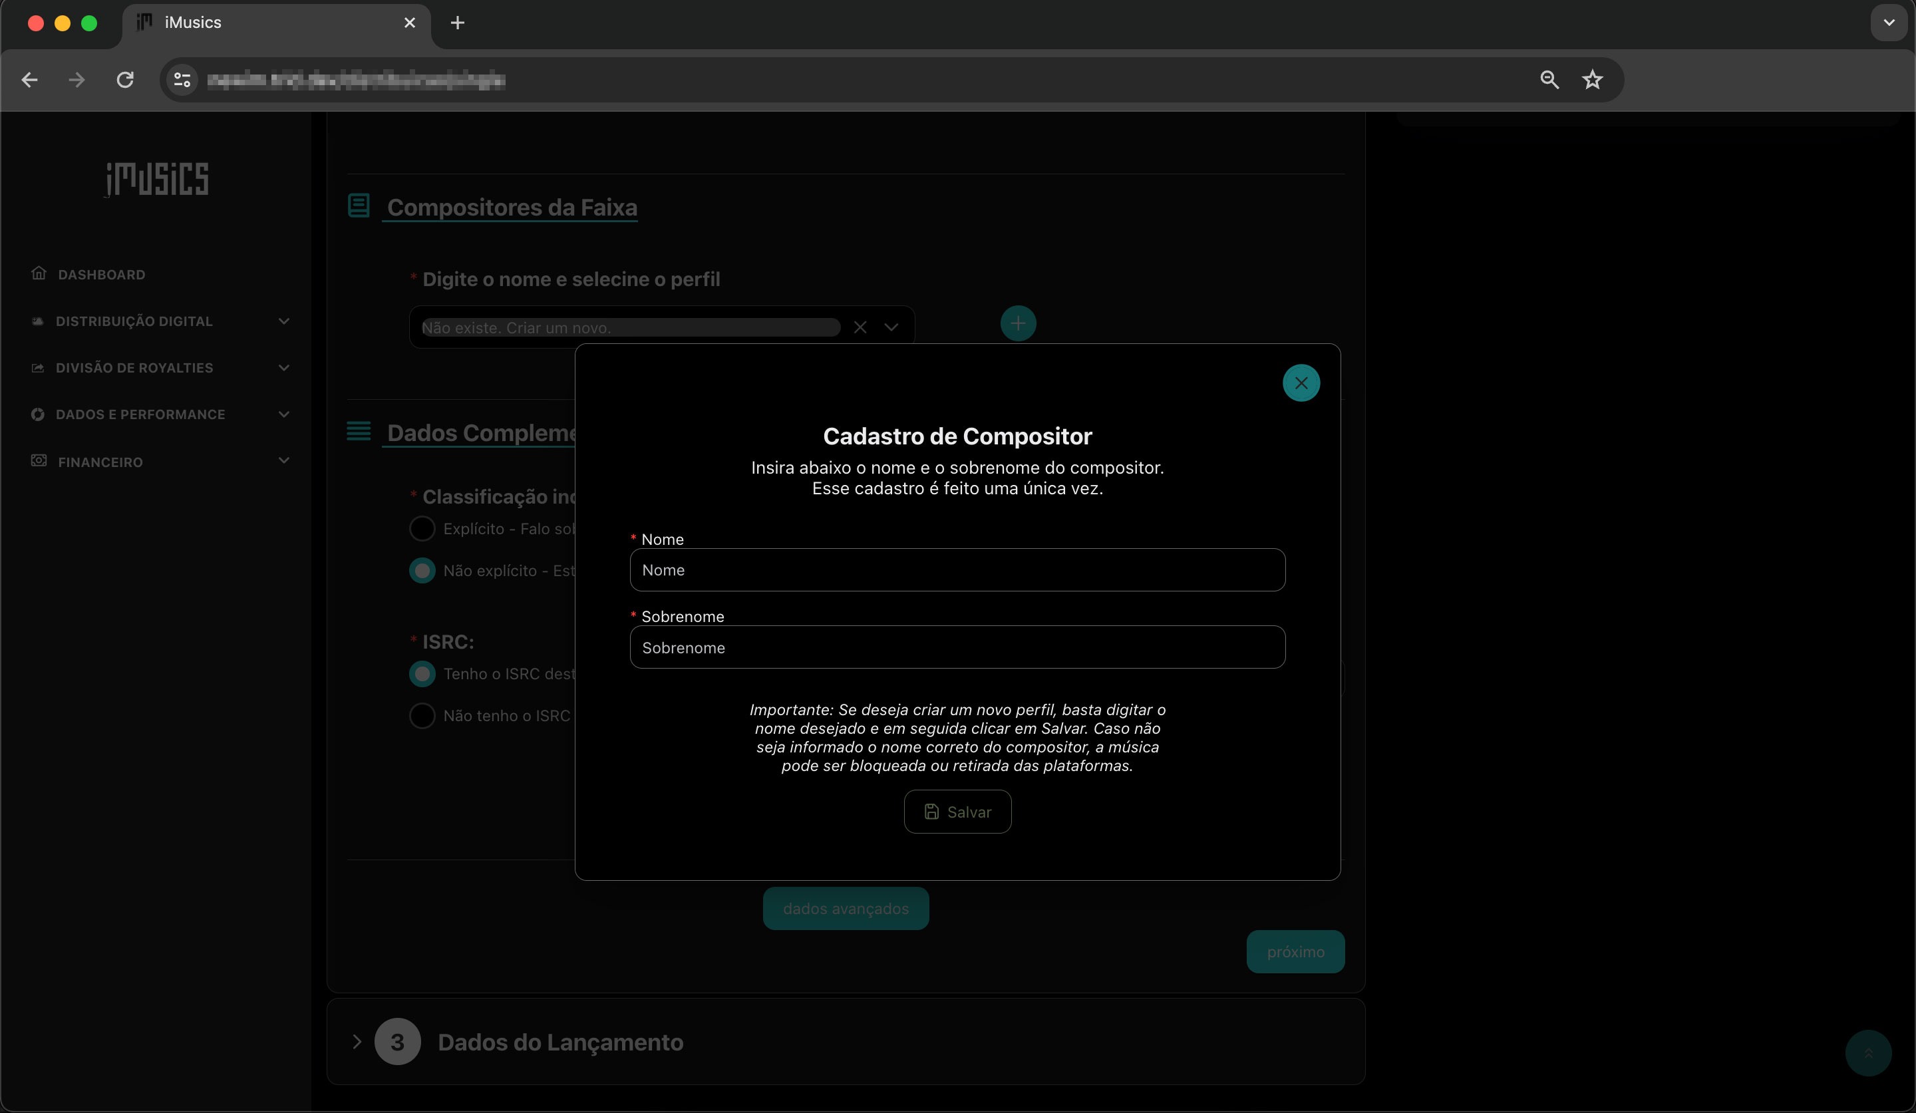Select Não tenho o ISRC radio button
The width and height of the screenshot is (1916, 1113).
click(x=422, y=716)
